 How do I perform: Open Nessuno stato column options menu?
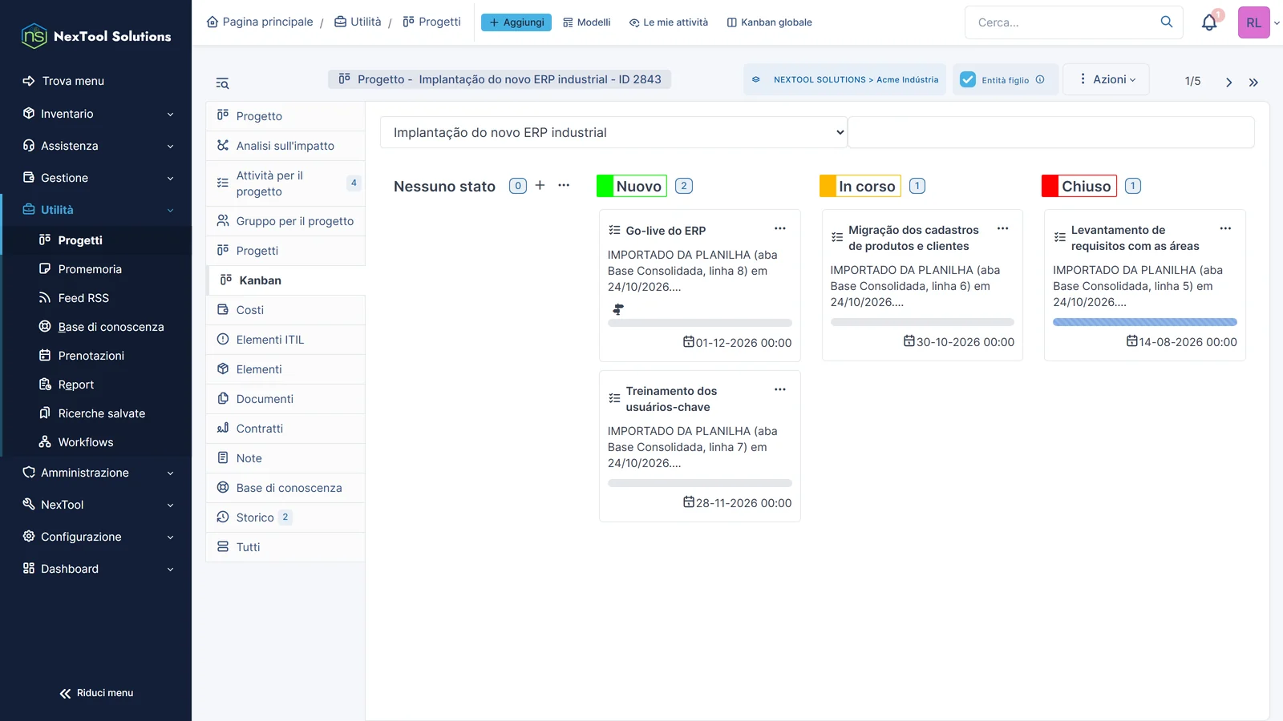tap(564, 185)
